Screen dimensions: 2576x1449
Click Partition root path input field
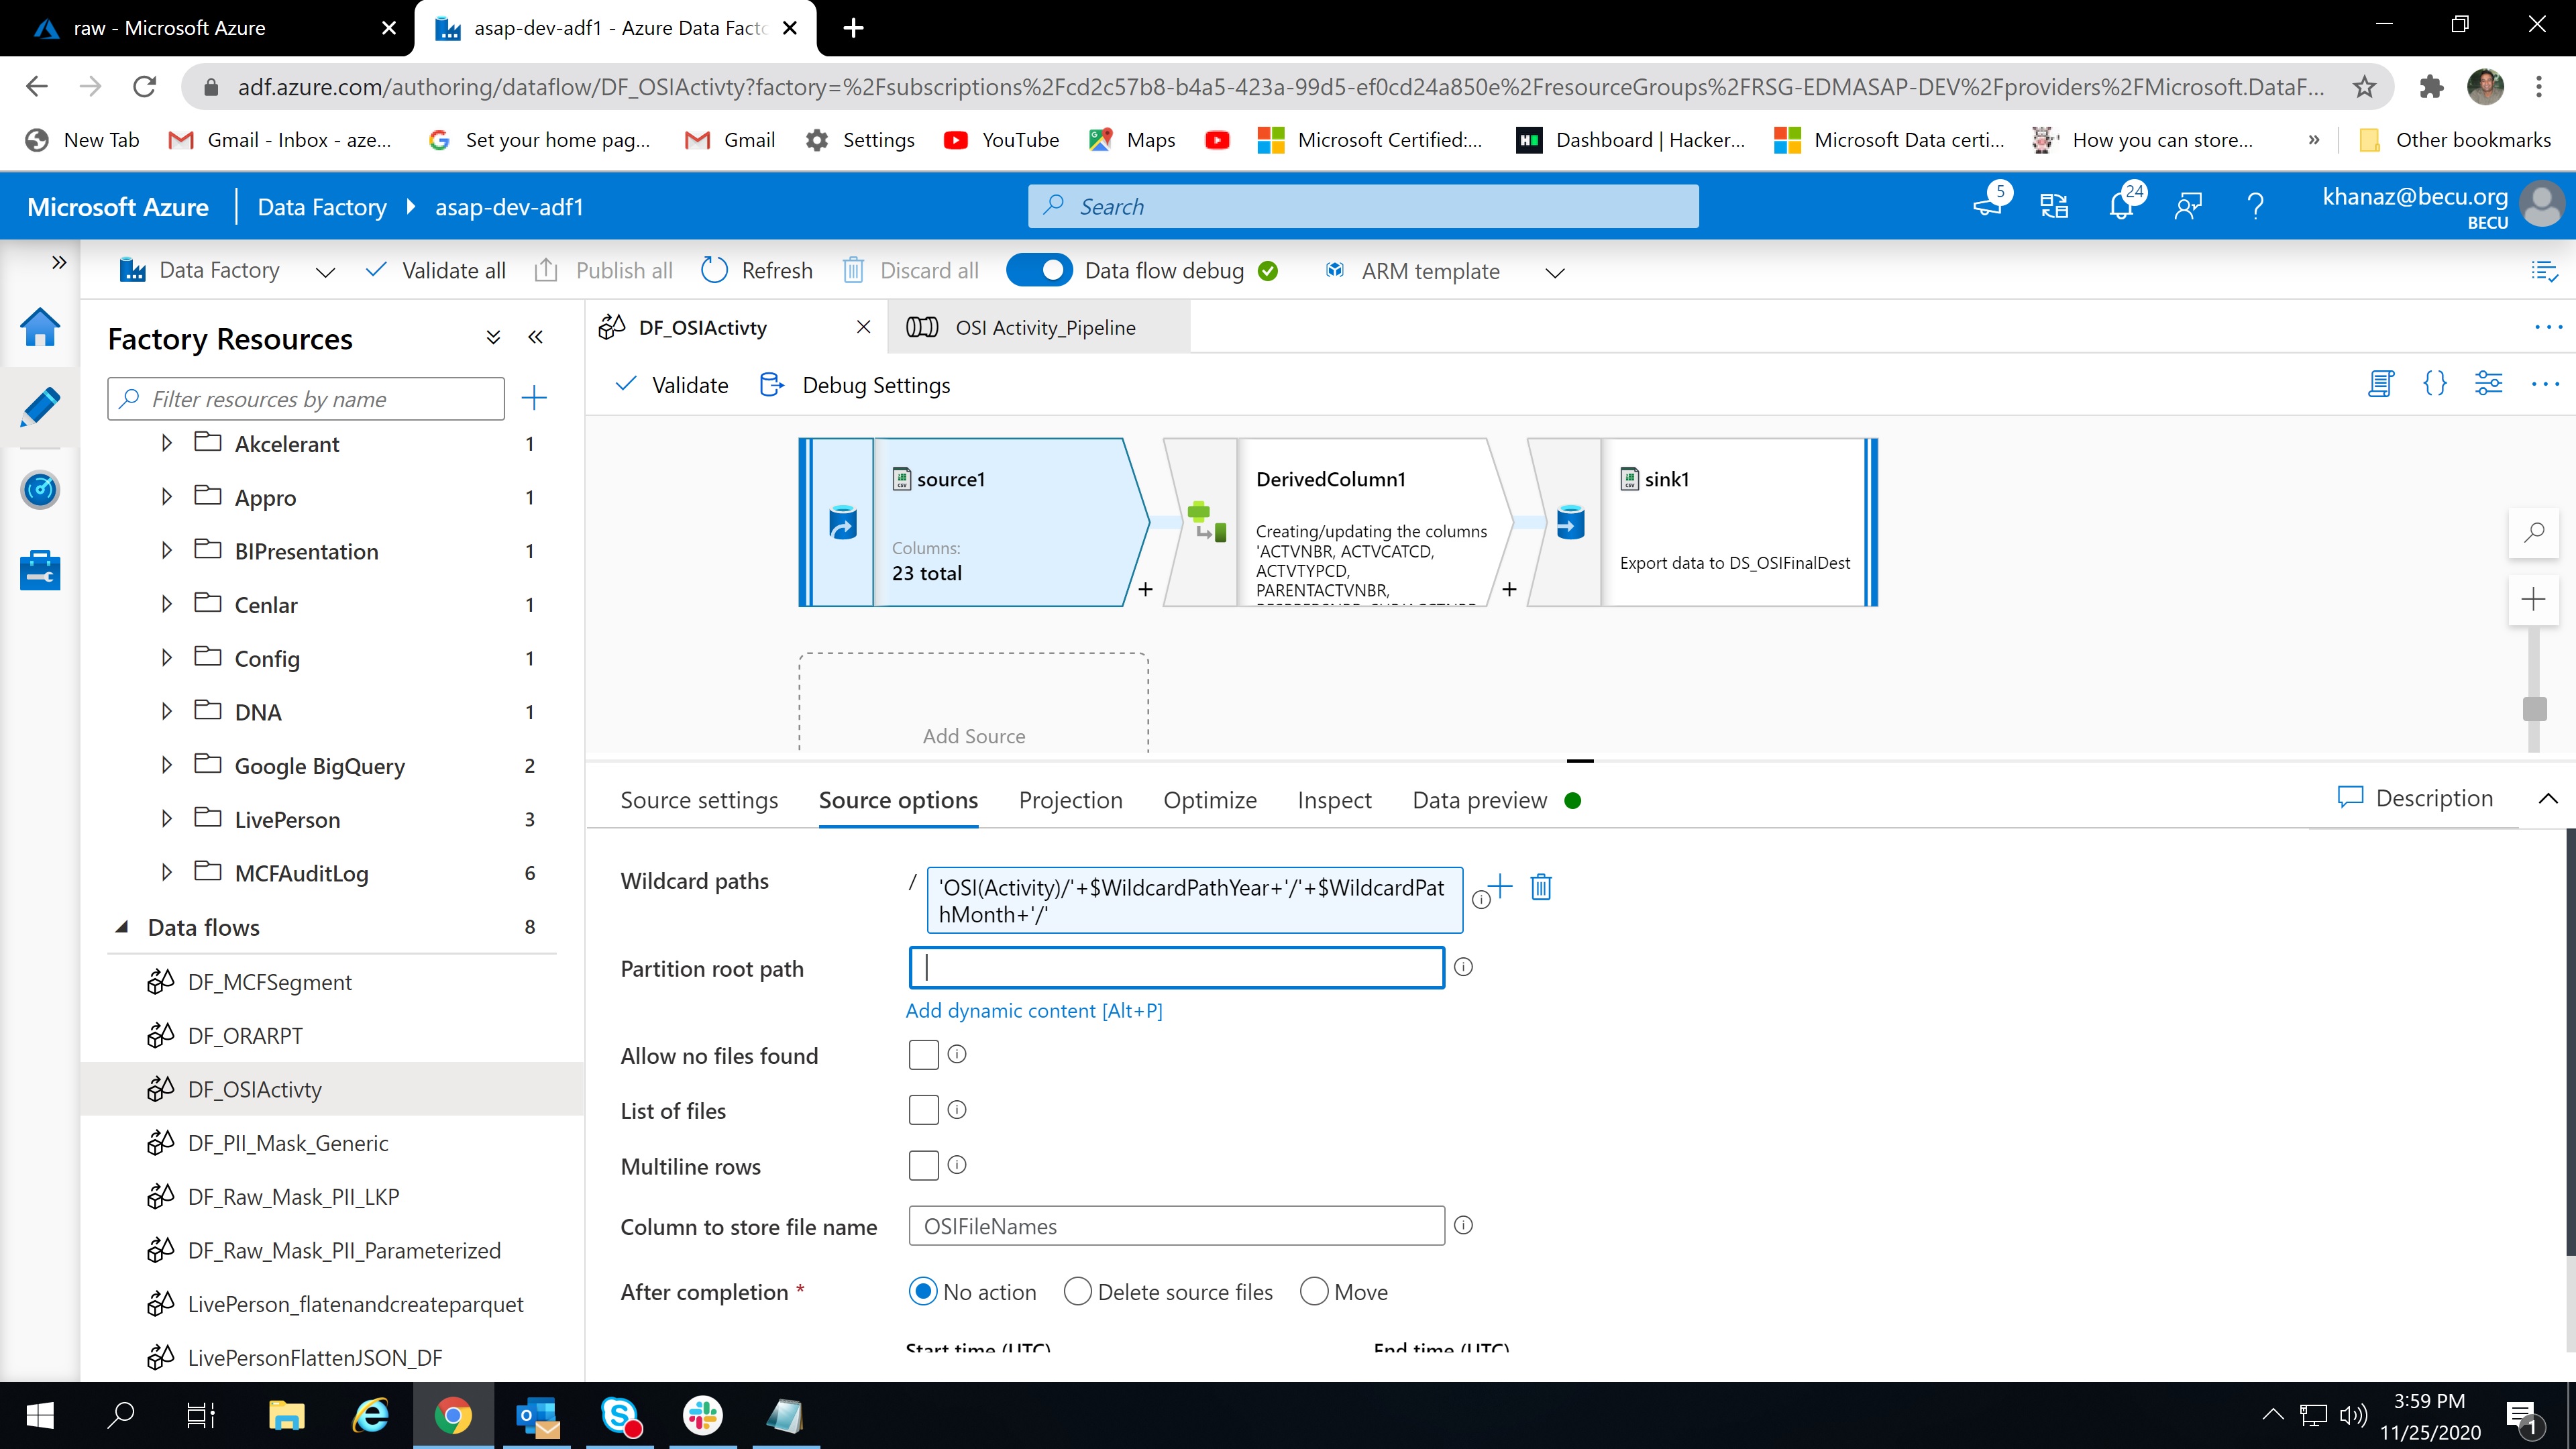click(x=1177, y=967)
